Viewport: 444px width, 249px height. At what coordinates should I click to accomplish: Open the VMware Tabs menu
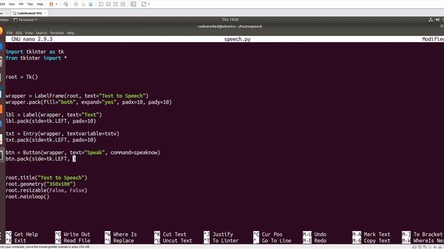tap(30, 4)
